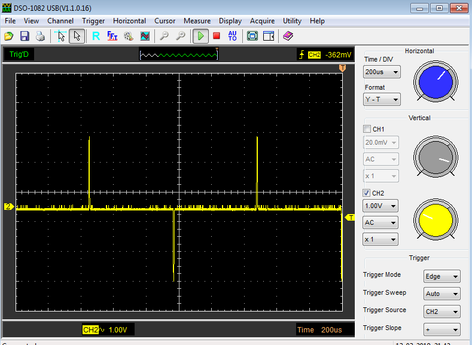Click the rising edge trigger symbol
The width and height of the screenshot is (472, 345).
click(302, 54)
